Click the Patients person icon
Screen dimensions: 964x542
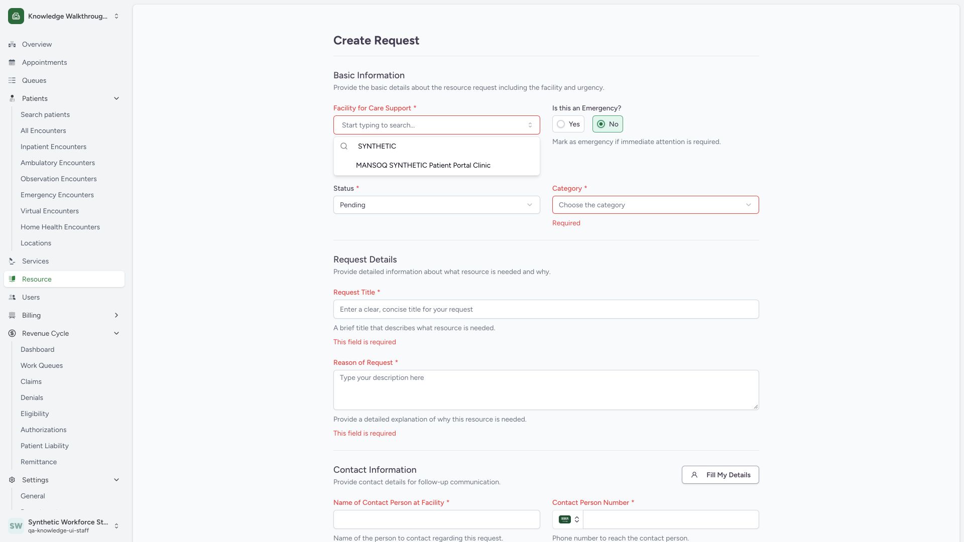[12, 98]
